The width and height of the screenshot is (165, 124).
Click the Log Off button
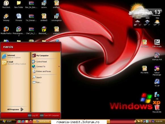(x=33, y=115)
